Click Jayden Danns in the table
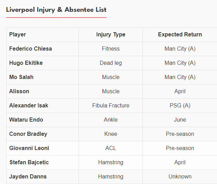Screen dimensions: 217x184 (x=28, y=177)
